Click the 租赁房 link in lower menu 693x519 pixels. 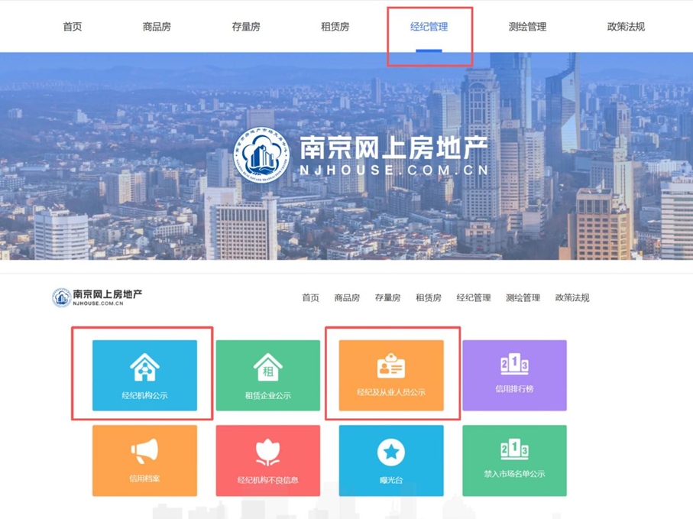tap(429, 297)
